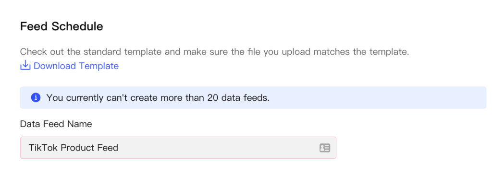
Task: Click the blue info circle icon
Action: click(36, 98)
